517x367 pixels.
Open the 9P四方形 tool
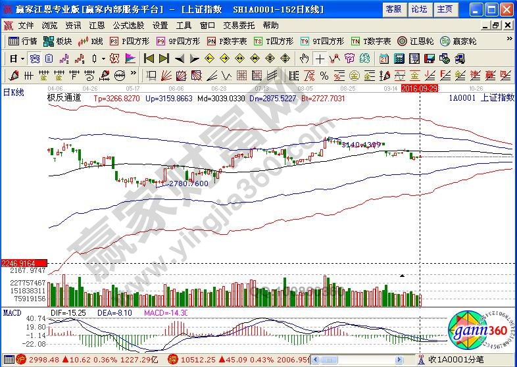pyautogui.click(x=178, y=41)
